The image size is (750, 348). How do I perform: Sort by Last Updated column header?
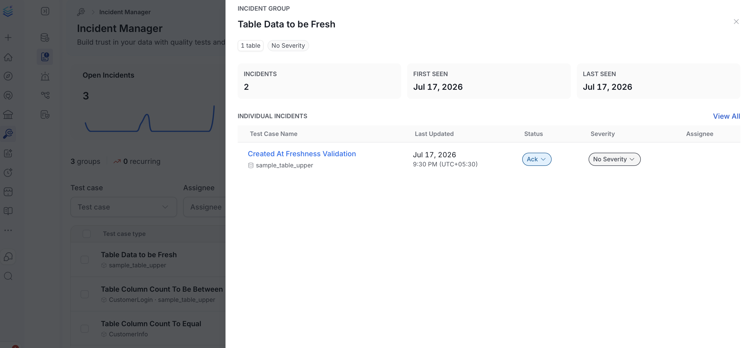click(434, 134)
